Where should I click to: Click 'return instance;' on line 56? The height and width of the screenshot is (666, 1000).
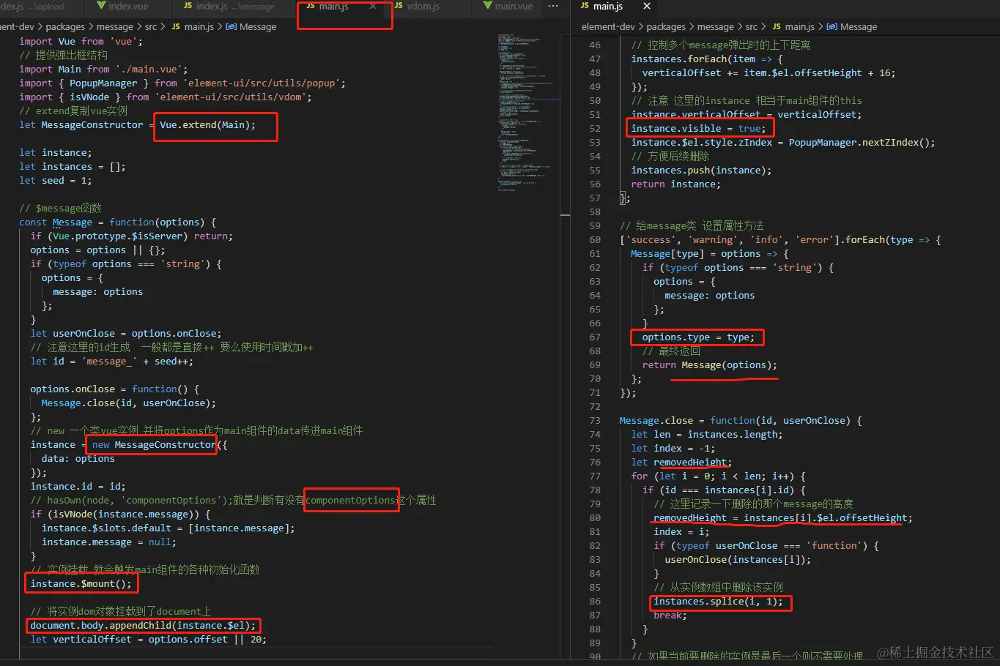676,184
